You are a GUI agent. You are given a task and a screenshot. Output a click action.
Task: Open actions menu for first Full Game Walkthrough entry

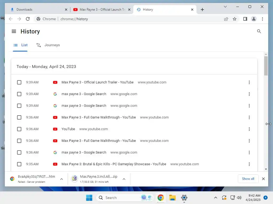click(249, 117)
